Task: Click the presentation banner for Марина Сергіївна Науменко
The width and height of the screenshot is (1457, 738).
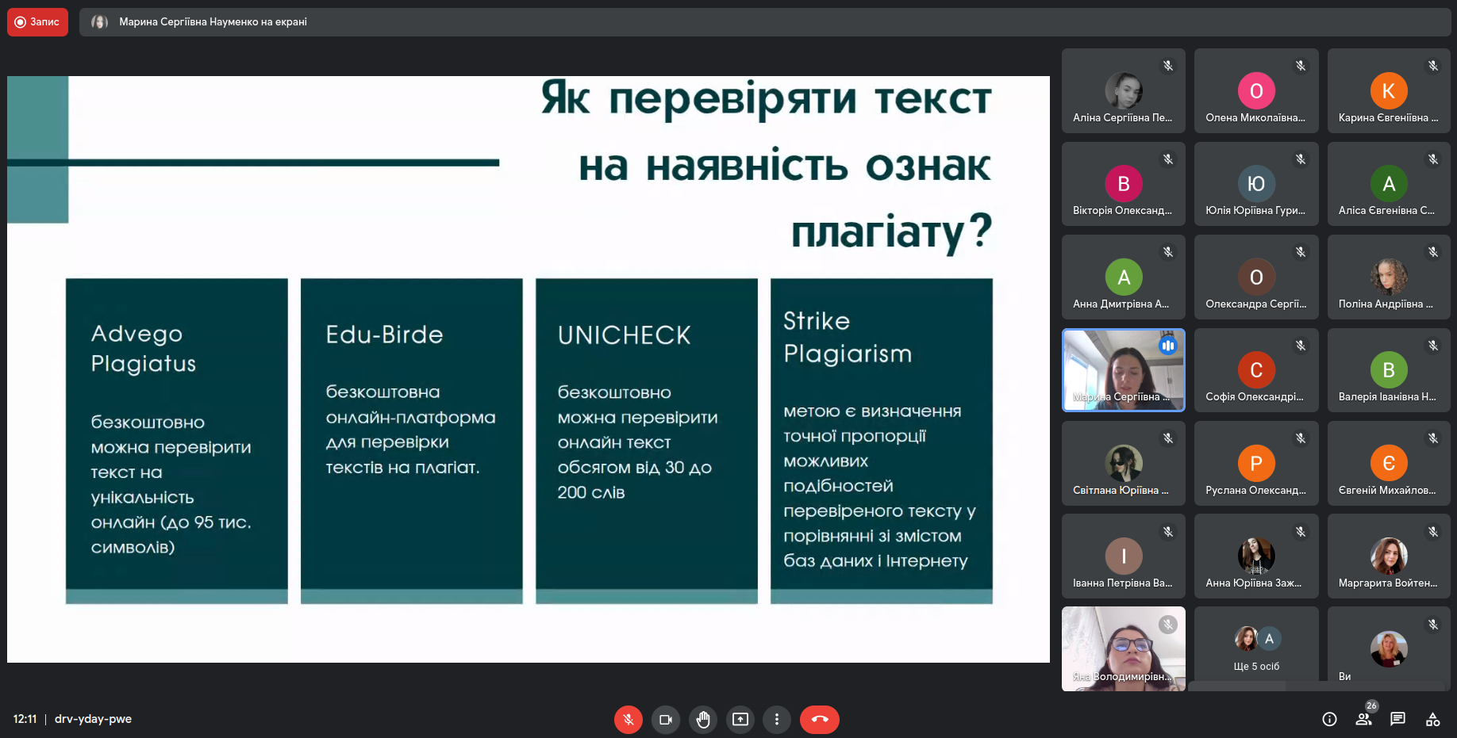Action: coord(213,22)
